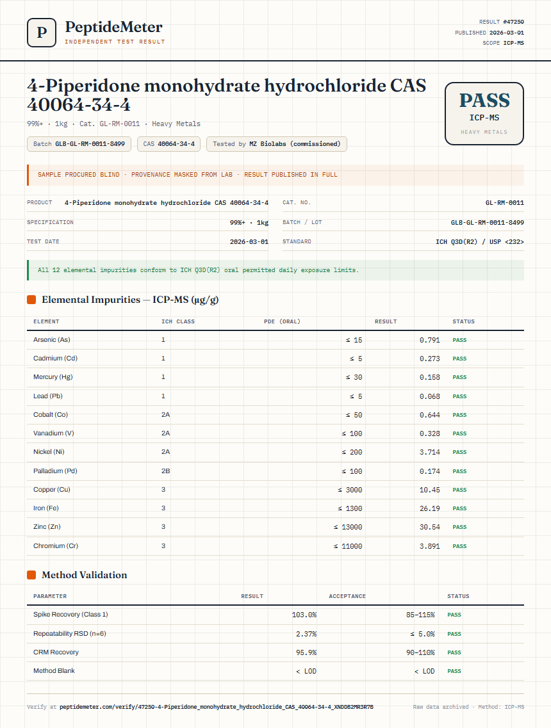Image resolution: width=551 pixels, height=728 pixels.
Task: Click Method Blank parameter
Action: tap(54, 670)
